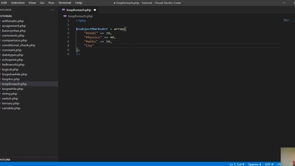The height and width of the screenshot is (166, 295).
Task: Open loopdowhile.php in Explorer
Action: tap(14, 74)
